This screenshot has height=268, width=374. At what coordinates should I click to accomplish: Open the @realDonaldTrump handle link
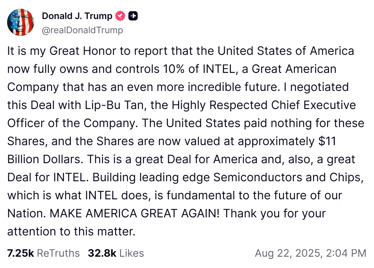point(82,30)
